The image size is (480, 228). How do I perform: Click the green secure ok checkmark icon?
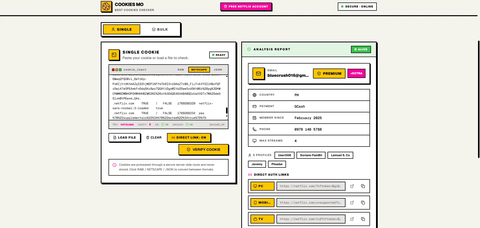pos(187,124)
